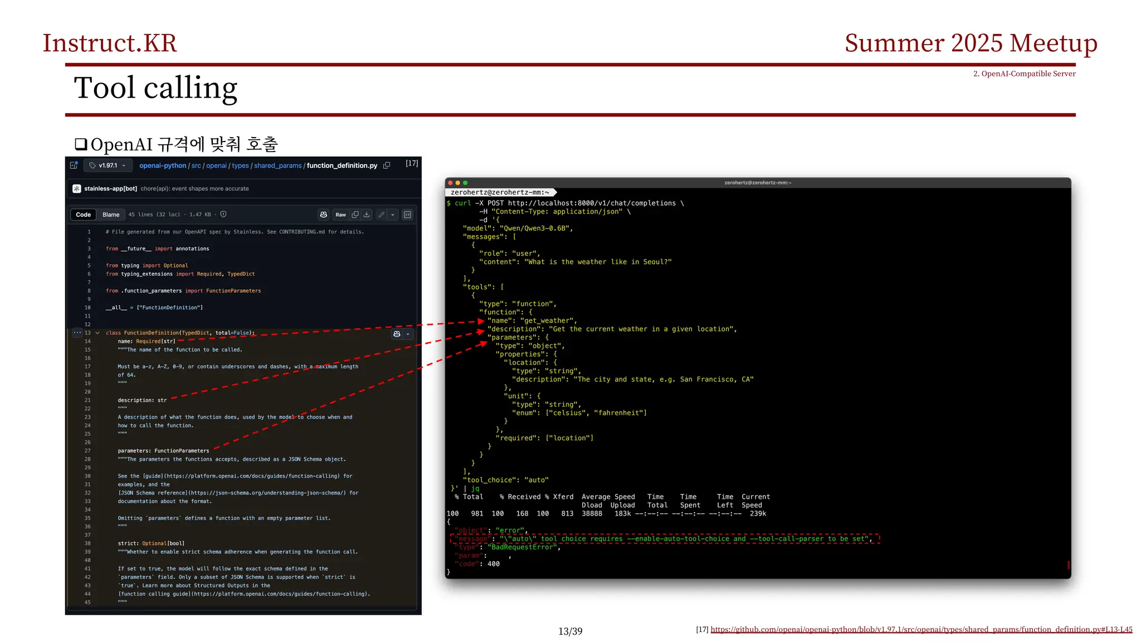Click the stainless-app[bot] avatar icon
Screen dimensions: 1141x642
pos(76,188)
